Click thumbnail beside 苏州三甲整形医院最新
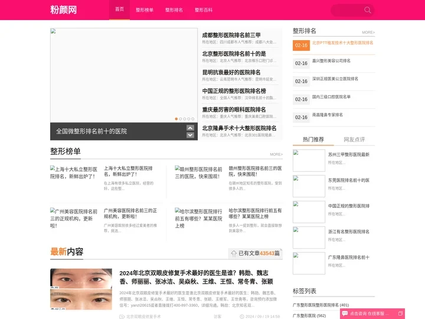The height and width of the screenshot is (319, 425). tap(309, 161)
